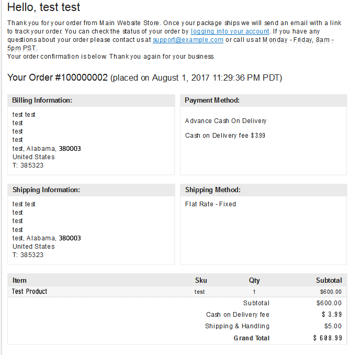Click the Sku column header
This screenshot has width=351, height=355.
click(x=201, y=281)
